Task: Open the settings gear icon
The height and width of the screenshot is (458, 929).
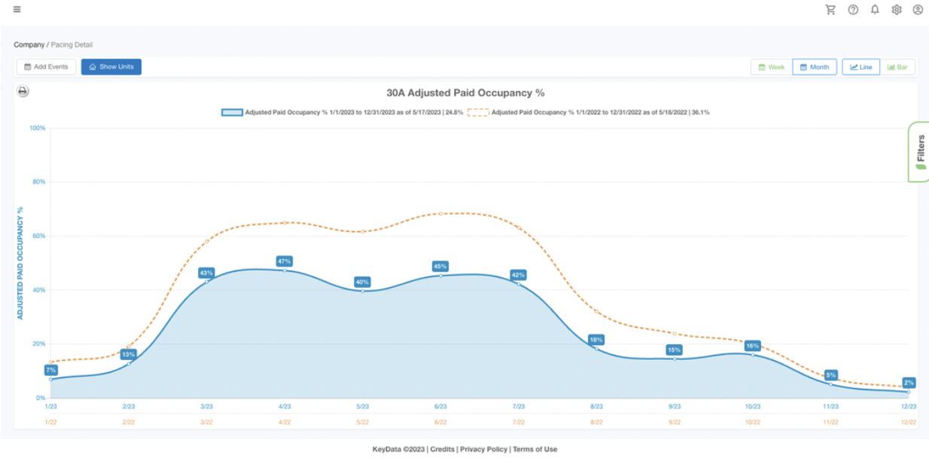Action: 896,10
